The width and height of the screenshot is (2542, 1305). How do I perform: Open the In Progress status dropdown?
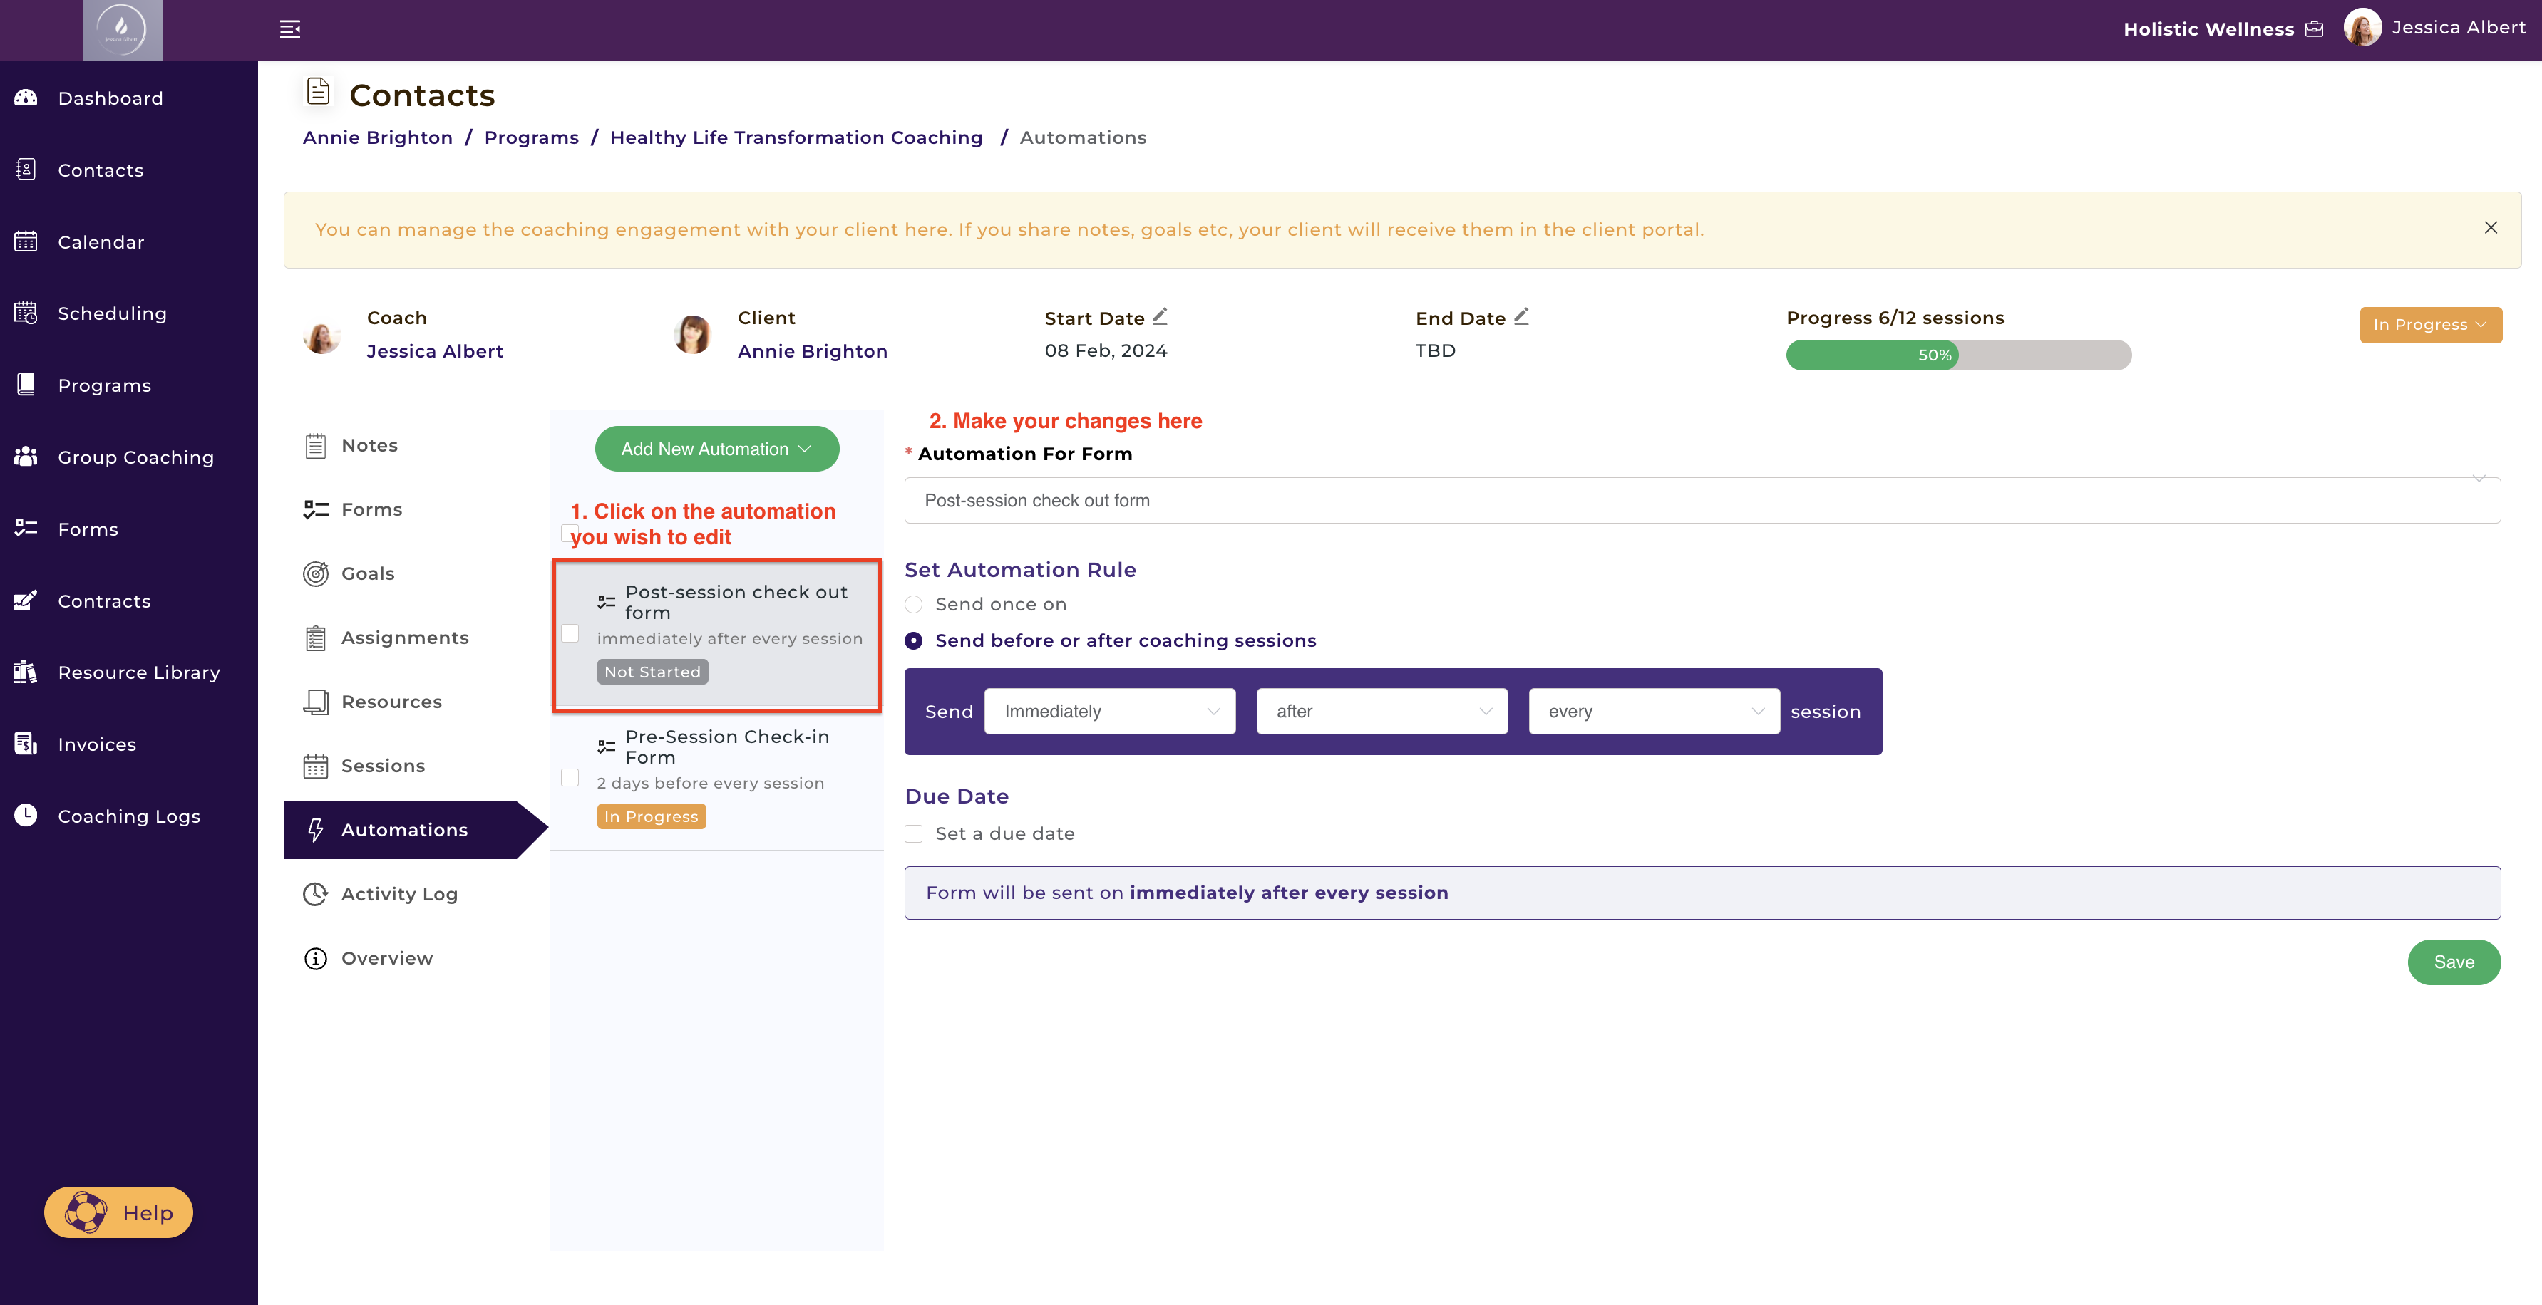tap(2431, 325)
